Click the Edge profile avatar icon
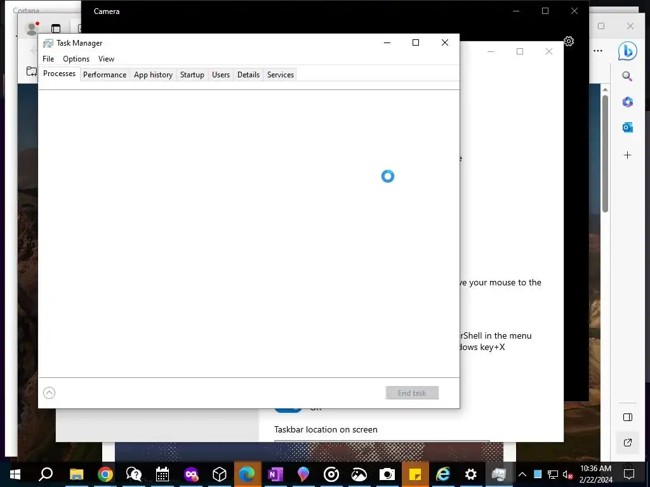The height and width of the screenshot is (487, 650). [32, 29]
